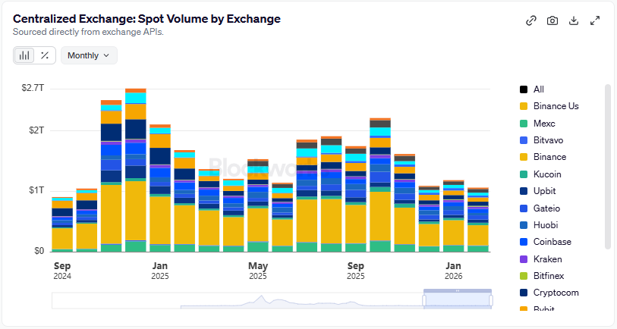
Task: Toggle the All series in legend
Action: point(538,89)
